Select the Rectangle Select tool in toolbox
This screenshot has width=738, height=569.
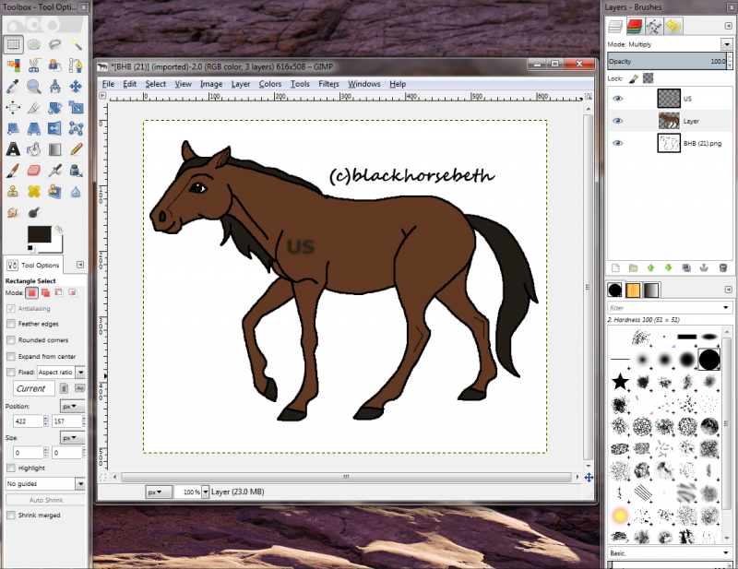click(13, 44)
